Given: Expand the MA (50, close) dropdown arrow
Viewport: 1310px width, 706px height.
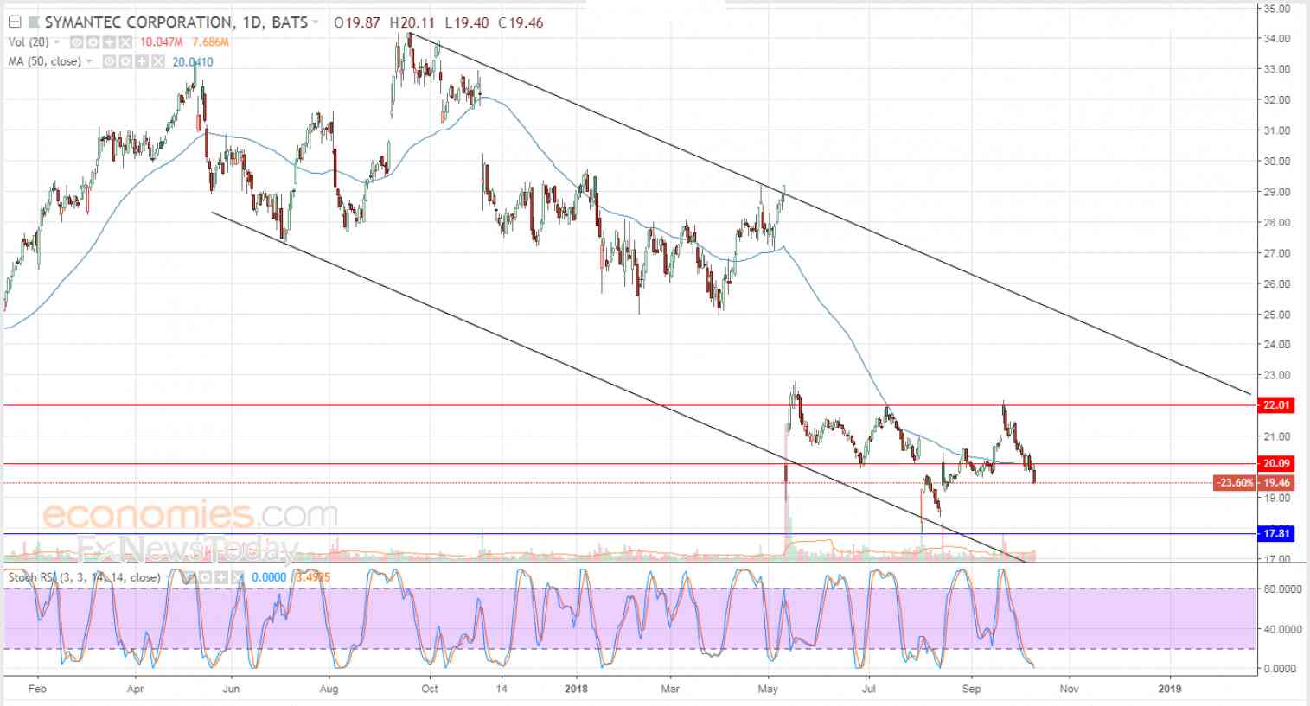Looking at the screenshot, I should pos(89,61).
